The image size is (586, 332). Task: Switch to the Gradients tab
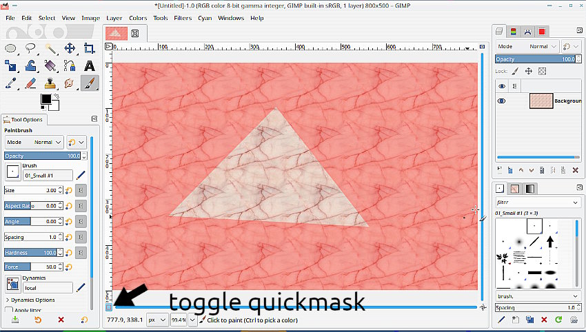(529, 189)
